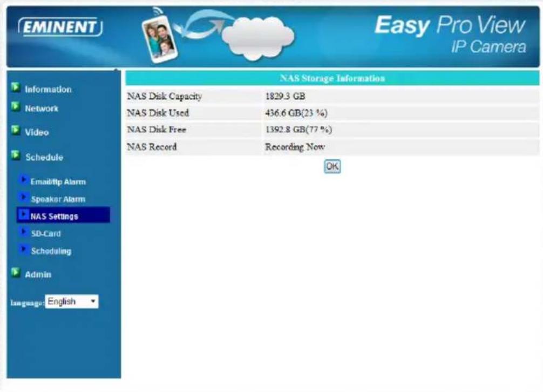Click the OK button
Image resolution: width=543 pixels, height=392 pixels.
[332, 166]
